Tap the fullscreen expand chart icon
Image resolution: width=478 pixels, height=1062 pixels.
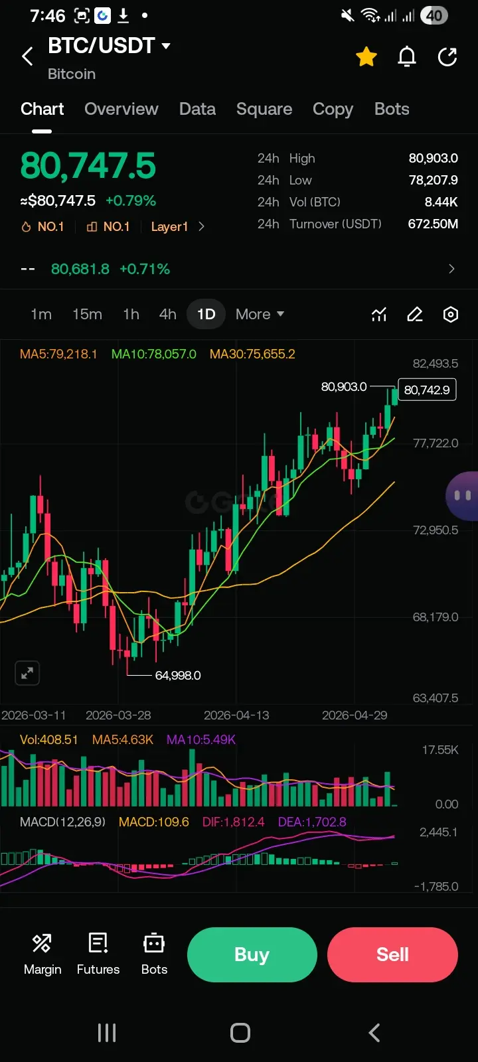coord(27,673)
